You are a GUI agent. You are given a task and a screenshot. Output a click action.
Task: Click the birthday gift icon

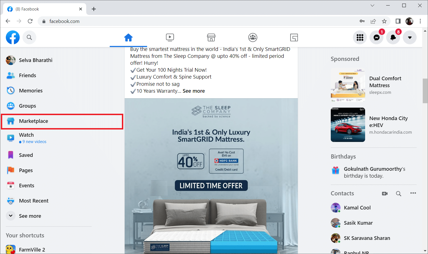click(335, 170)
